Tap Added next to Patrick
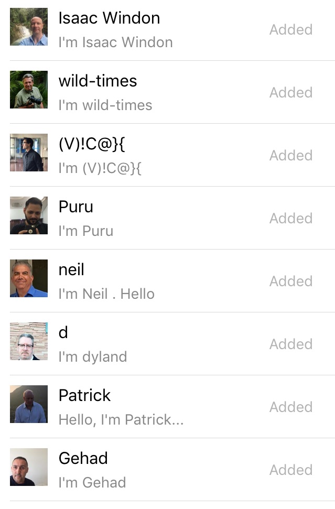Screen dimensions: 335x509 (291, 407)
